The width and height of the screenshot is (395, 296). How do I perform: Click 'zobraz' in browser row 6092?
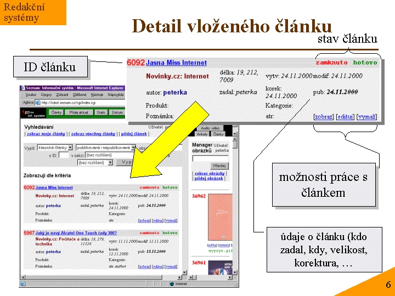(145, 220)
